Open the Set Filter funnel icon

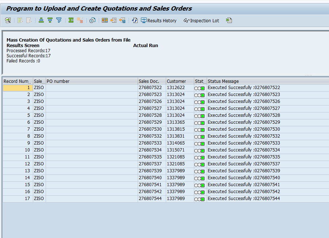pos(59,20)
